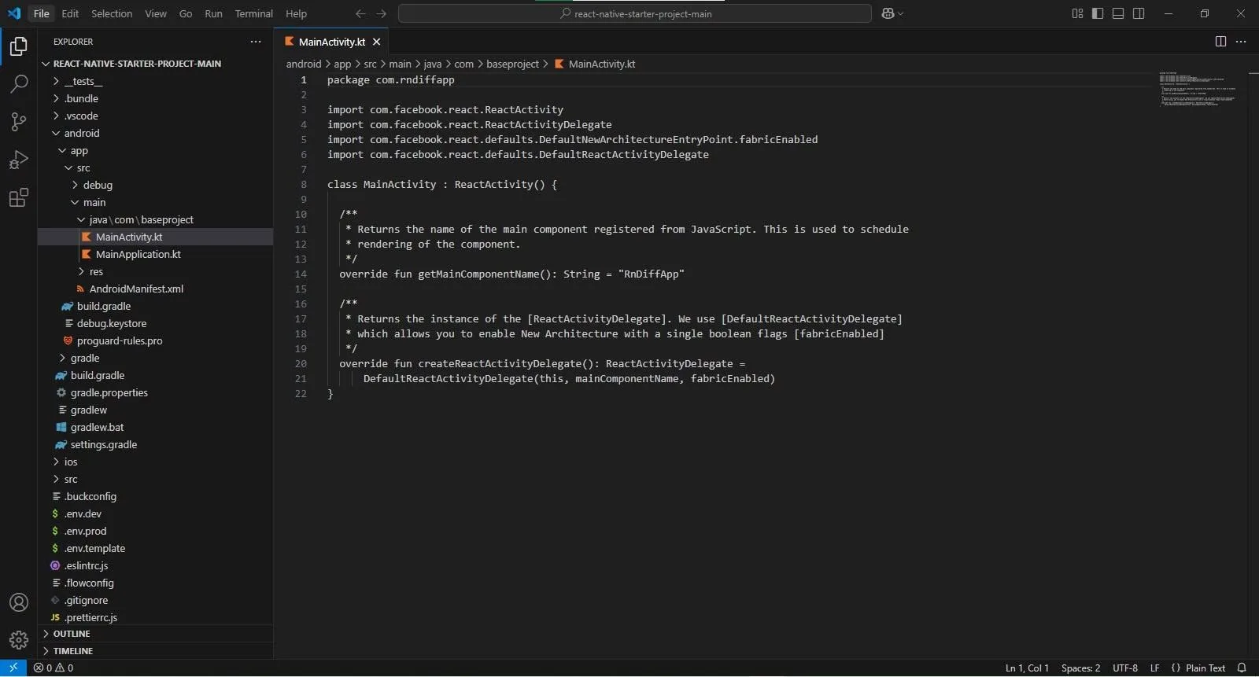Toggle the Primary Side Bar visibility
This screenshot has height=677, width=1259.
(1098, 13)
